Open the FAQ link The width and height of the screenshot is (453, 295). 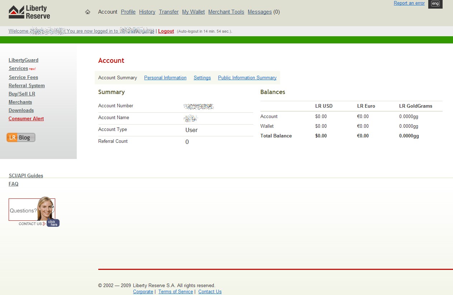click(13, 184)
